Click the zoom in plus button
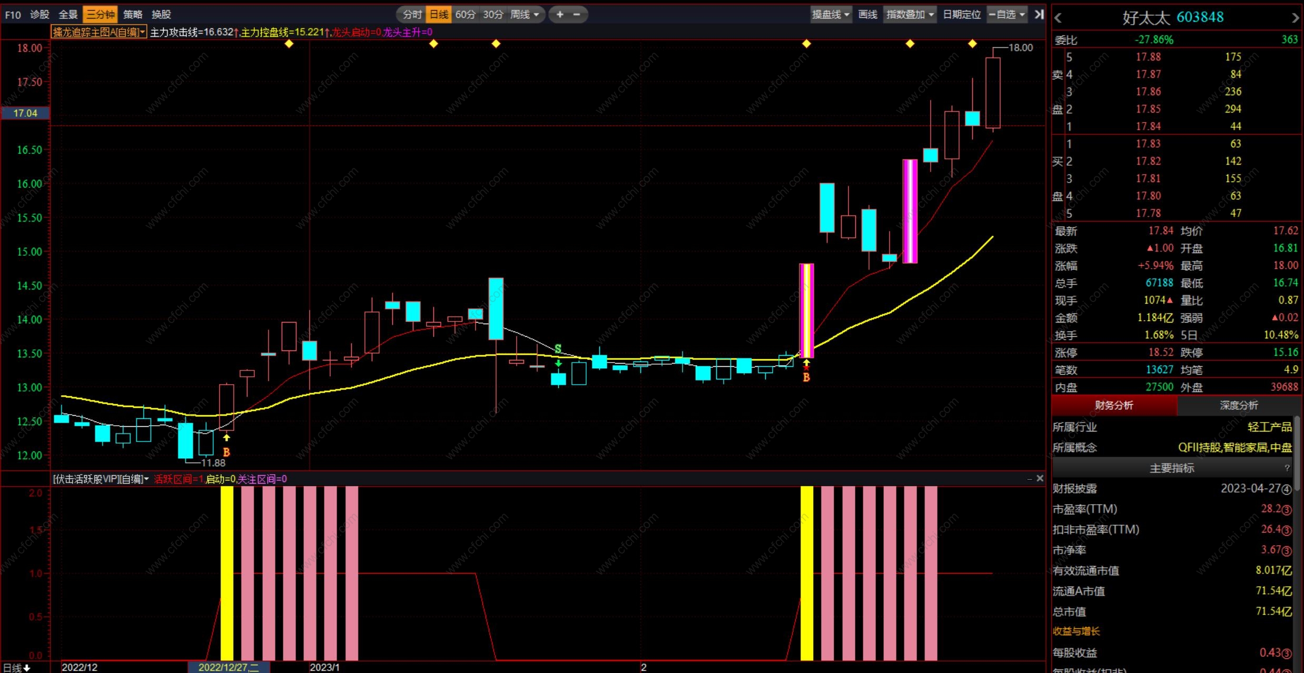 click(560, 15)
